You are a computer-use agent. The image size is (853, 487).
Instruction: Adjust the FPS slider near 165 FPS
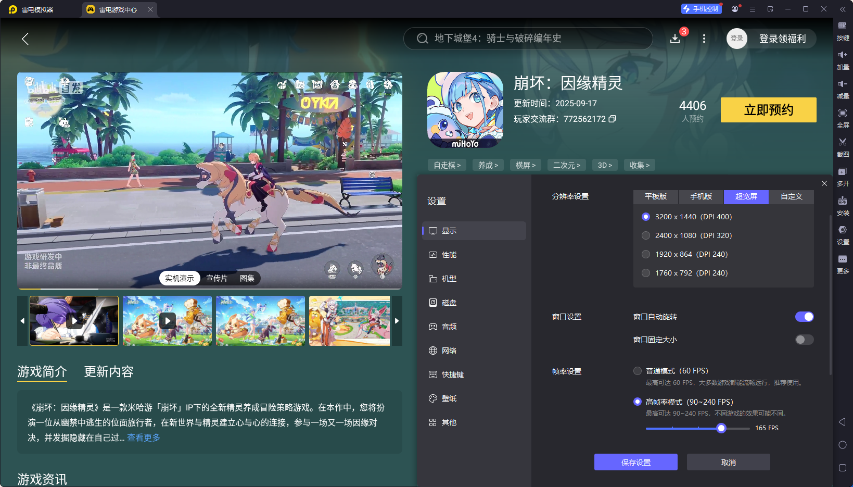(x=721, y=428)
